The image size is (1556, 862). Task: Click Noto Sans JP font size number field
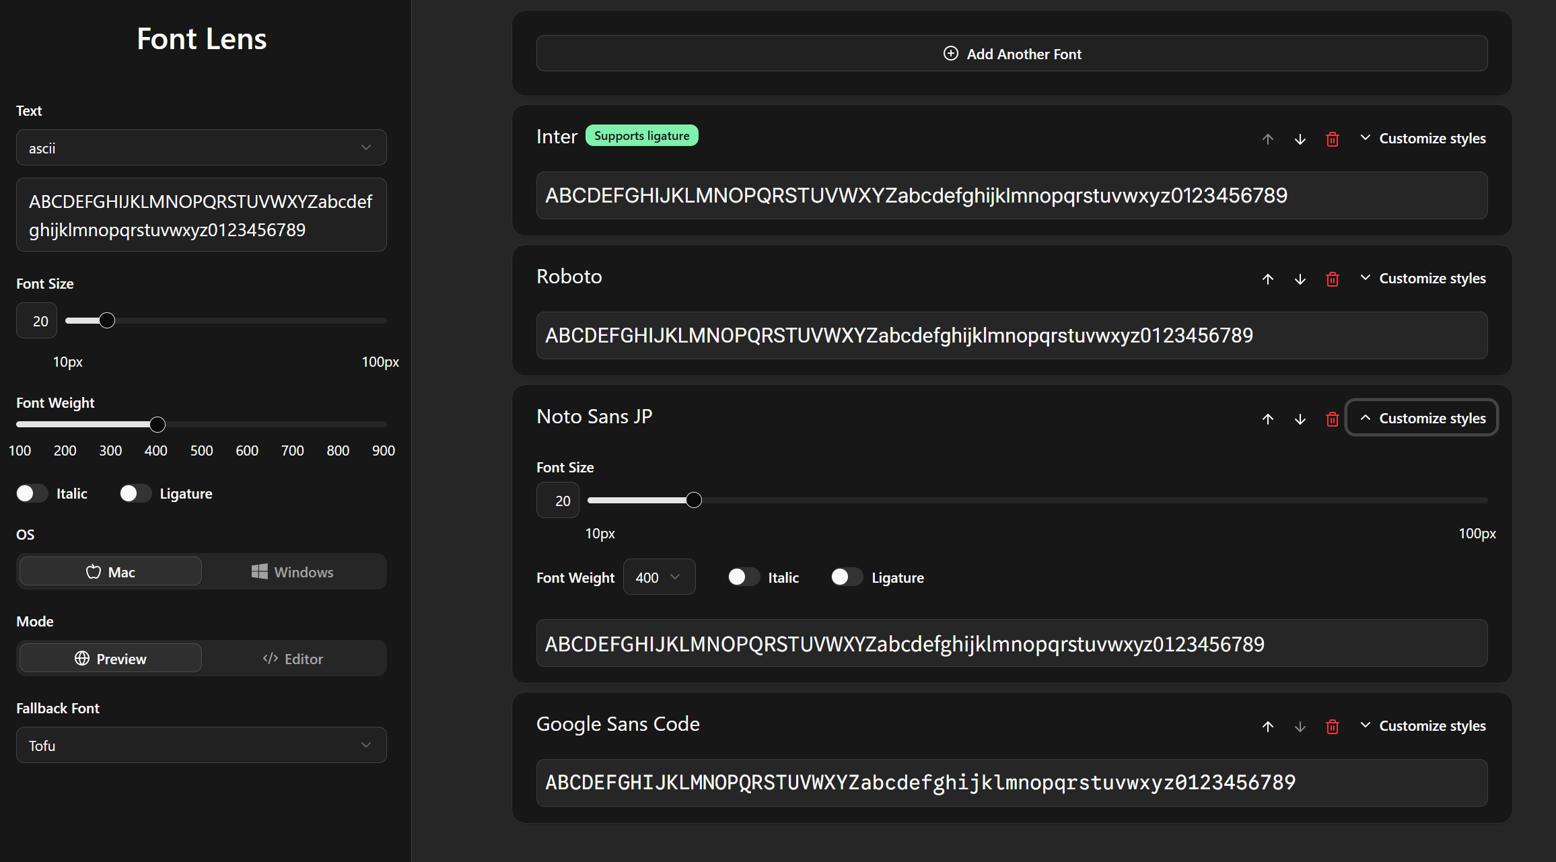pos(558,500)
